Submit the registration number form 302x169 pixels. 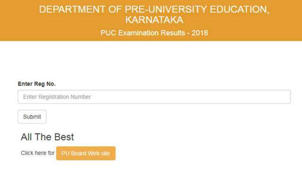32,117
